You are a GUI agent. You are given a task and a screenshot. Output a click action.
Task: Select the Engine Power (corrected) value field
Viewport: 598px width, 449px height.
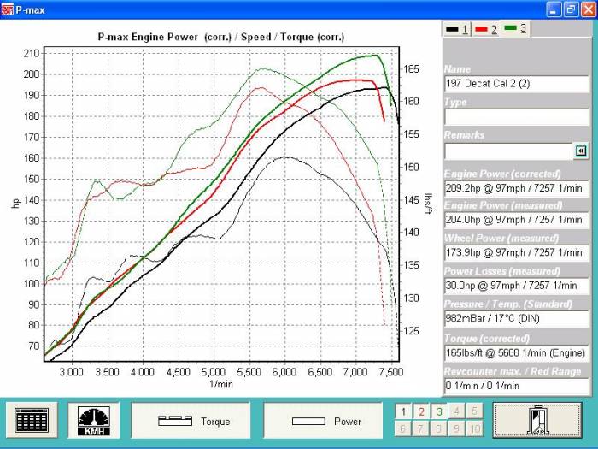[x=516, y=188]
